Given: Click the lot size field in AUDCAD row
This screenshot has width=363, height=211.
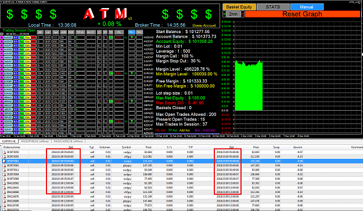Looking at the screenshot, I should 48,38.
